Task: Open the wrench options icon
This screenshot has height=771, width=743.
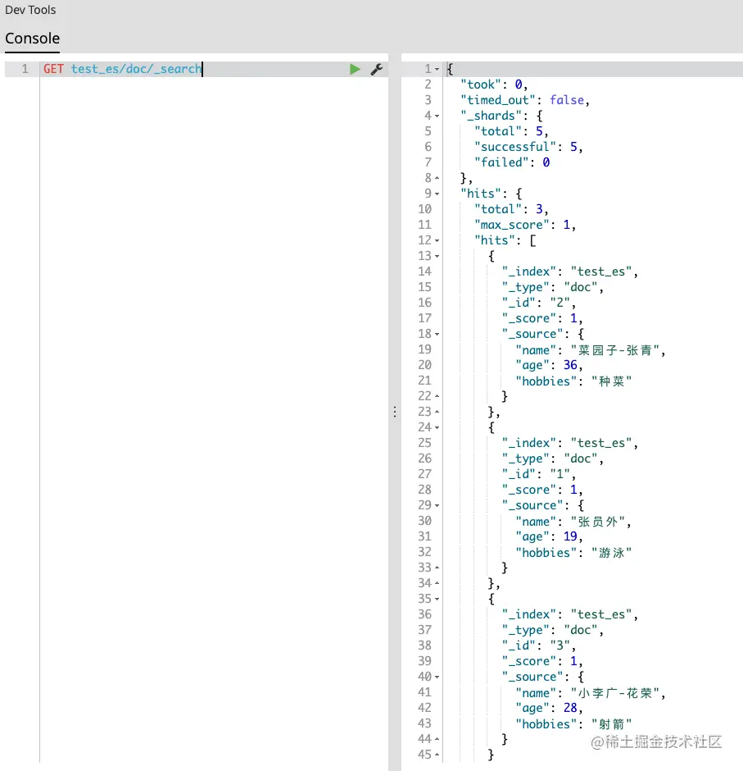Action: 377,70
